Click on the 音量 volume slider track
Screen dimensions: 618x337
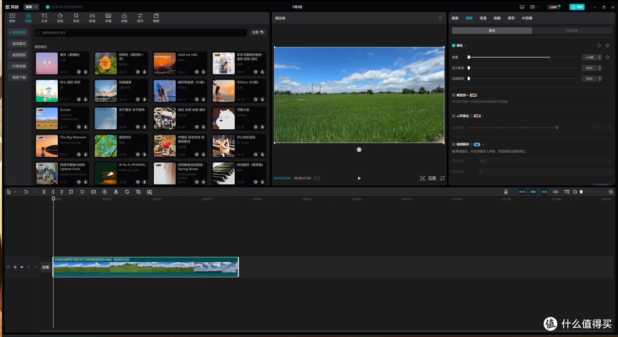point(522,57)
